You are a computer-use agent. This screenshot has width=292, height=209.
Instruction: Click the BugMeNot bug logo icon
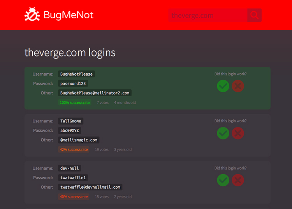coord(32,14)
